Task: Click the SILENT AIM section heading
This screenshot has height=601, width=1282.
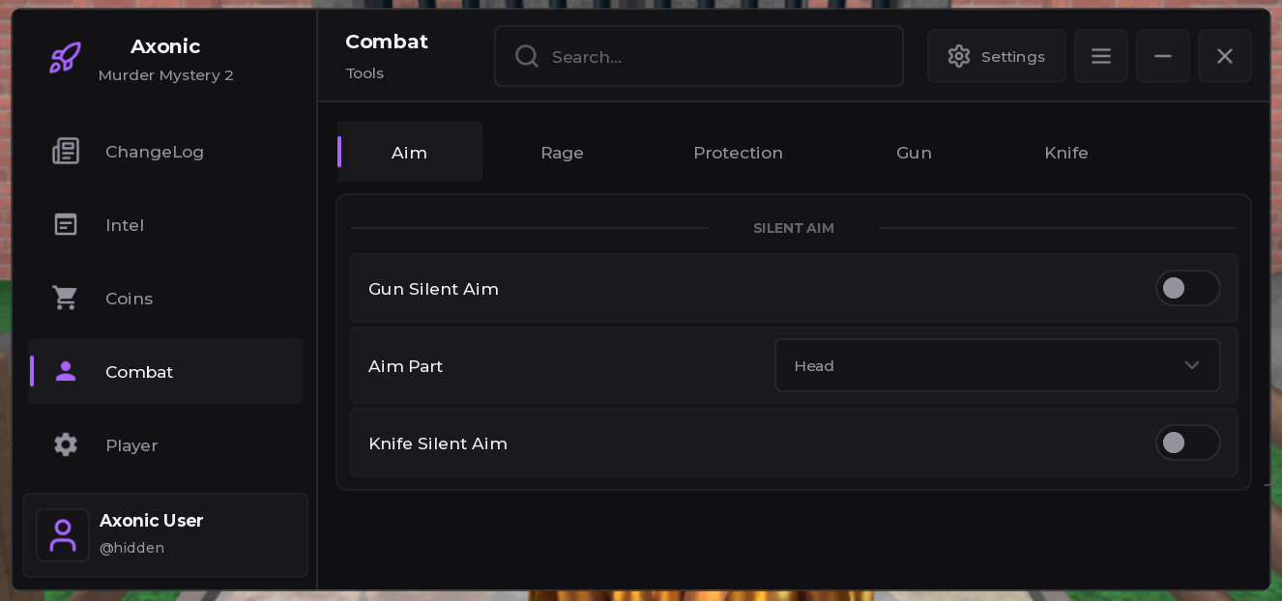Action: coord(794,228)
